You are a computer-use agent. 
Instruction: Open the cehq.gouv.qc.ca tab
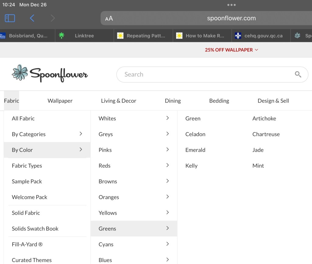point(263,36)
